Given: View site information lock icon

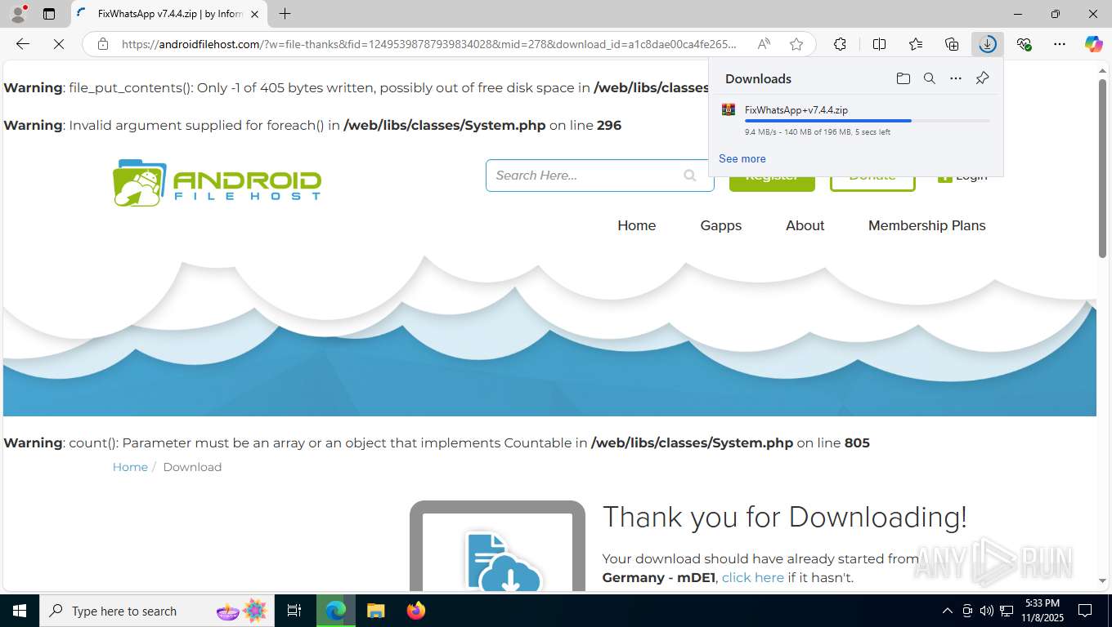Looking at the screenshot, I should coord(102,44).
